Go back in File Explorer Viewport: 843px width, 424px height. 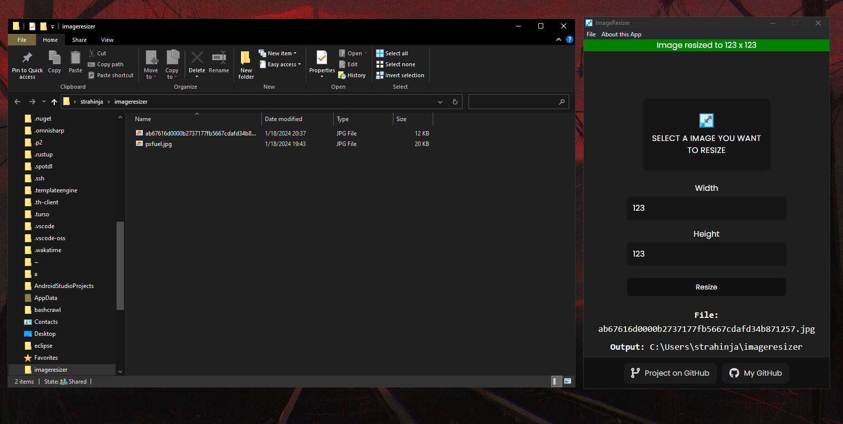(x=17, y=102)
